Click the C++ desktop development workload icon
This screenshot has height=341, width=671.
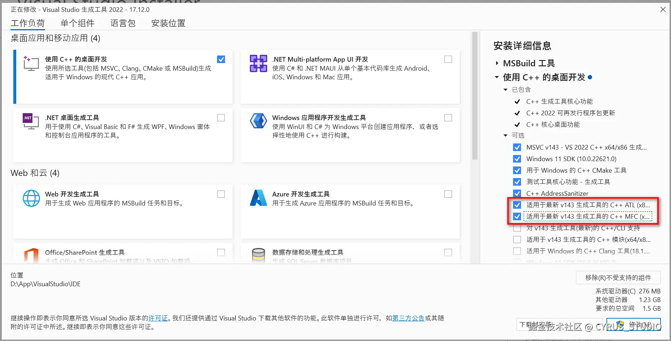click(31, 63)
